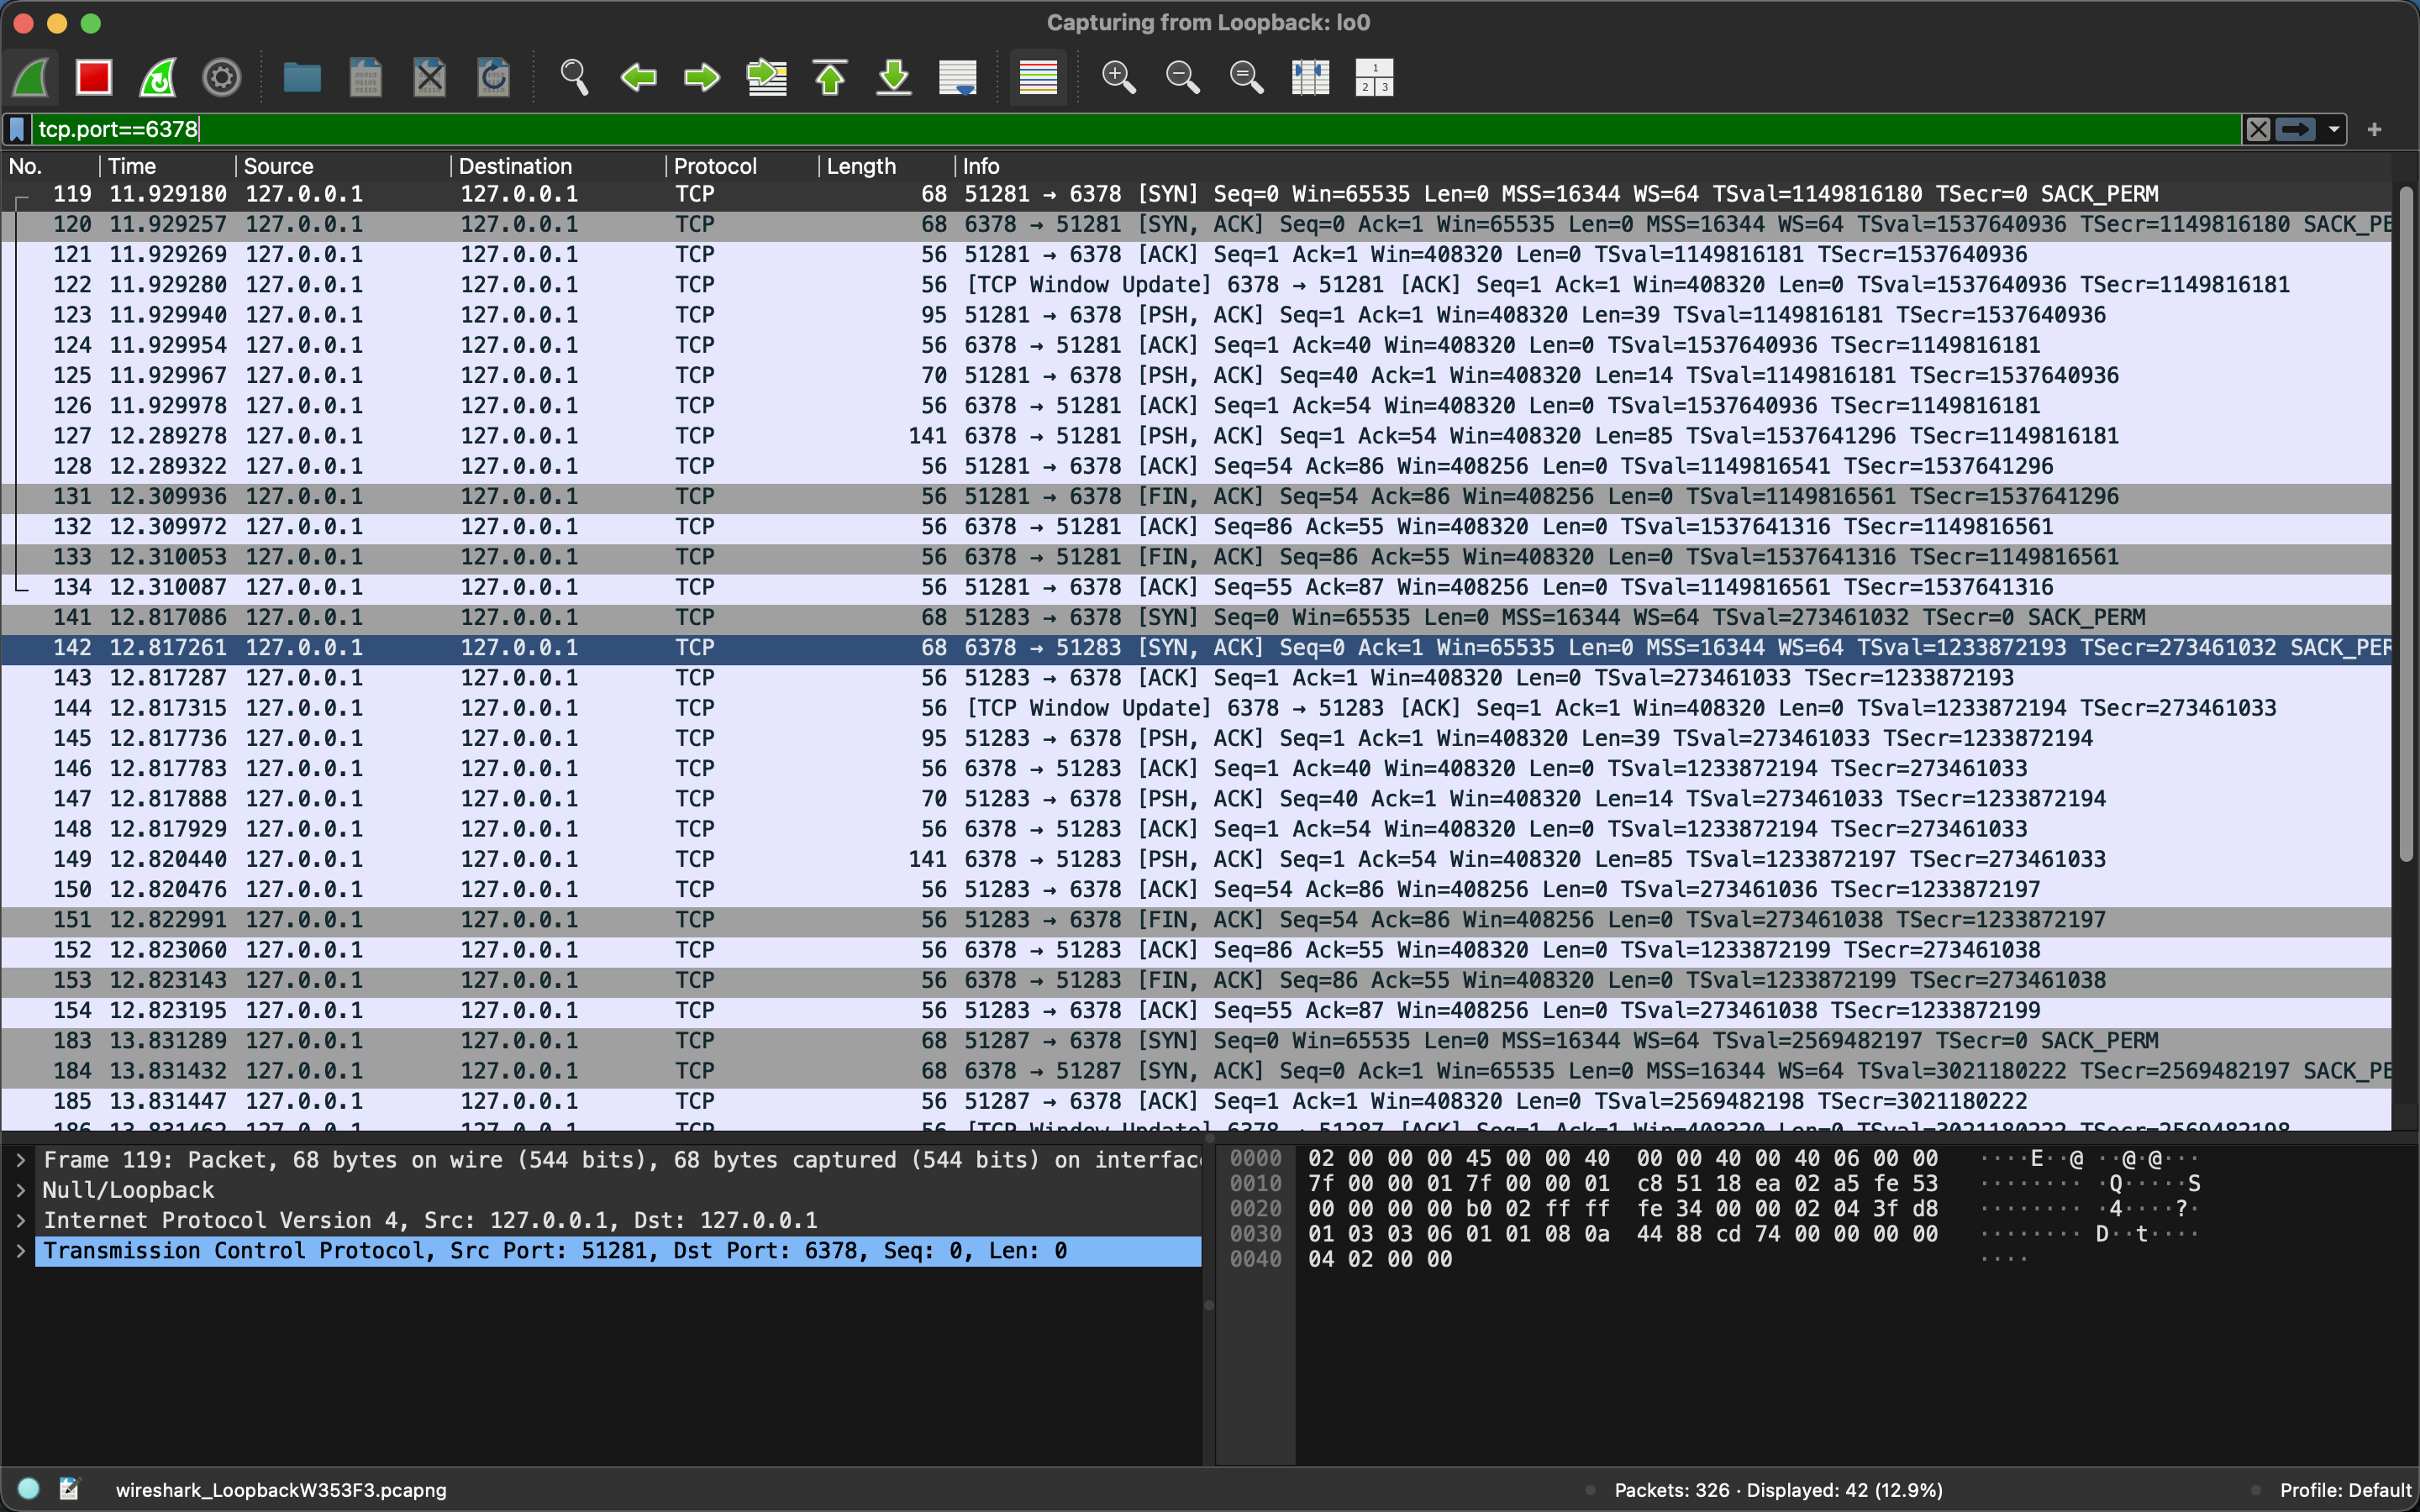Screen dimensions: 2420x1512
Task: Click the packet list vertical scrollbar
Action: pos(2406,520)
